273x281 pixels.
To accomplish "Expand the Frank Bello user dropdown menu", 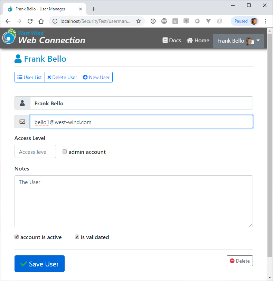I will (x=238, y=41).
